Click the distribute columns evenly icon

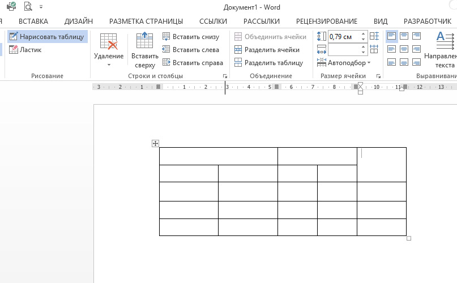pos(374,49)
